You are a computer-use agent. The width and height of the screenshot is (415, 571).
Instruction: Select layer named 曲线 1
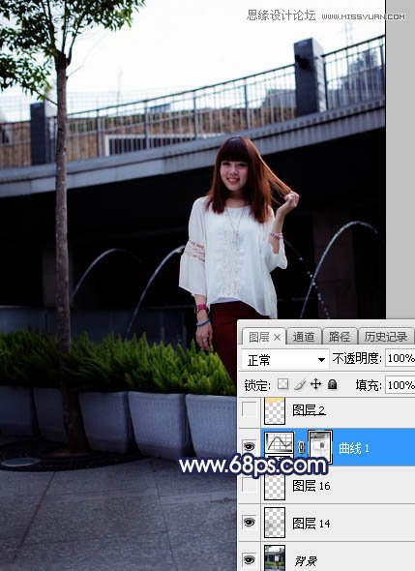tap(354, 448)
